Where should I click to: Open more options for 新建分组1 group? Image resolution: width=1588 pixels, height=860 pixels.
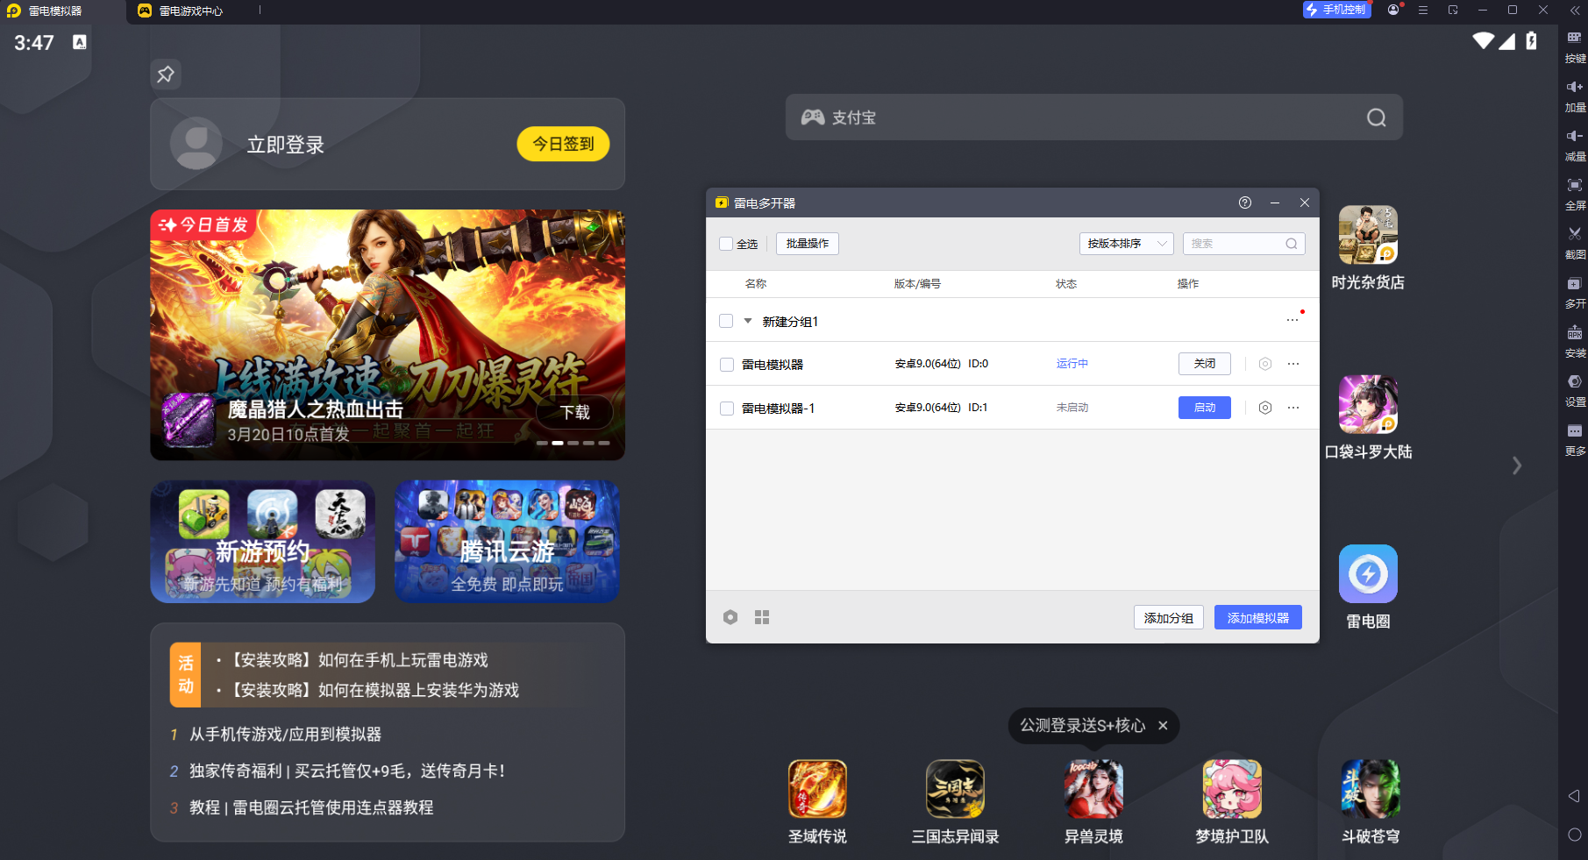[x=1292, y=320]
